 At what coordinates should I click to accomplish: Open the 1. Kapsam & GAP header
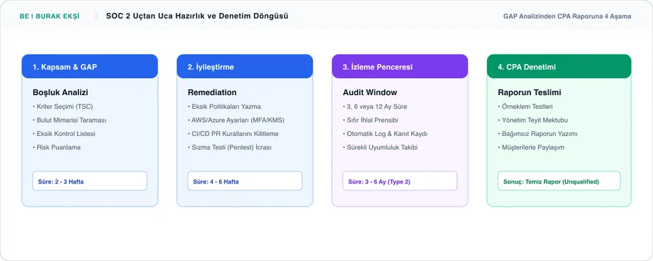pyautogui.click(x=90, y=67)
